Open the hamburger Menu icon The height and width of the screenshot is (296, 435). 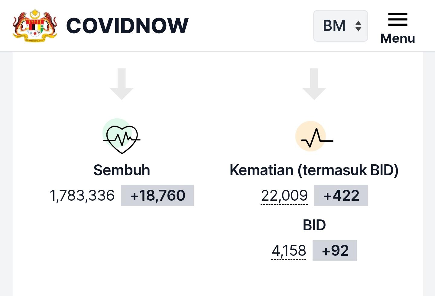pyautogui.click(x=398, y=19)
